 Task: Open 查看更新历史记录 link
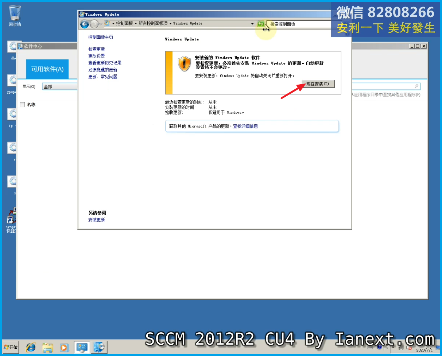pyautogui.click(x=105, y=63)
